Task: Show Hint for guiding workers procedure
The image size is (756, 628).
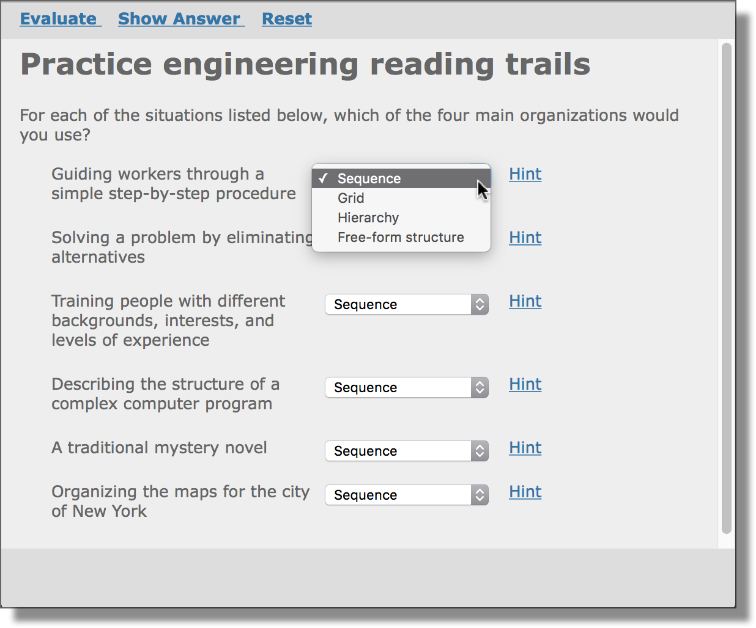Action: (x=525, y=174)
